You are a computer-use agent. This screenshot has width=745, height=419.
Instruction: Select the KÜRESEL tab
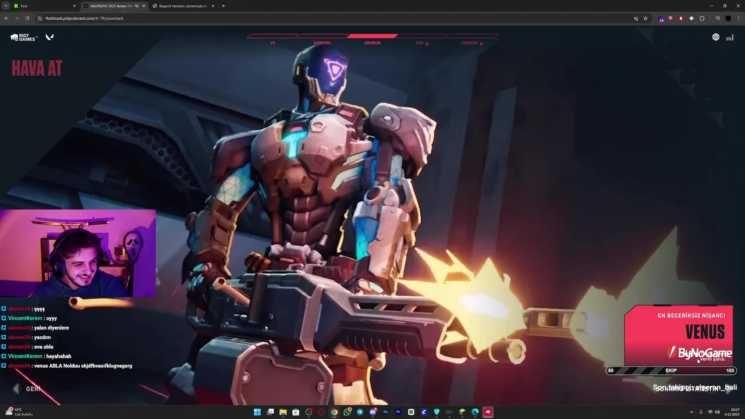tap(322, 40)
